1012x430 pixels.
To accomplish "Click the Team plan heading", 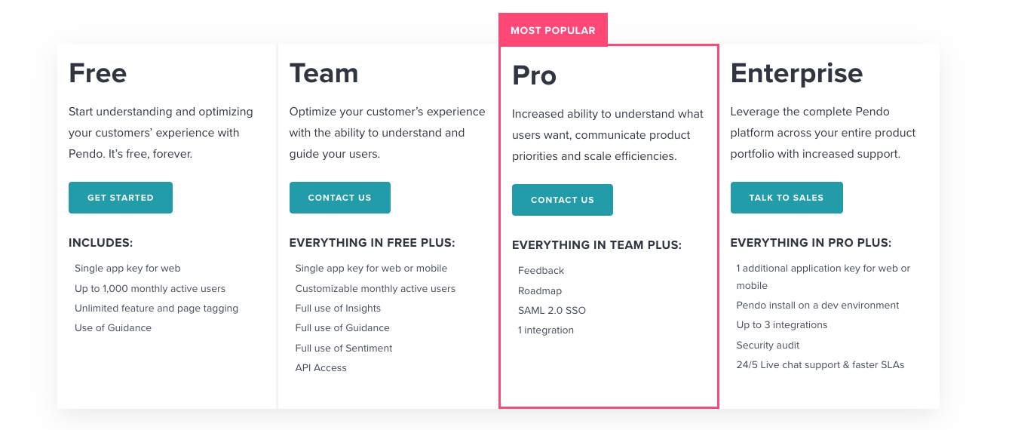I will point(324,73).
